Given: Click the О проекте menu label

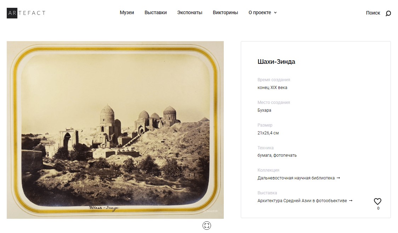Looking at the screenshot, I should click(x=260, y=12).
